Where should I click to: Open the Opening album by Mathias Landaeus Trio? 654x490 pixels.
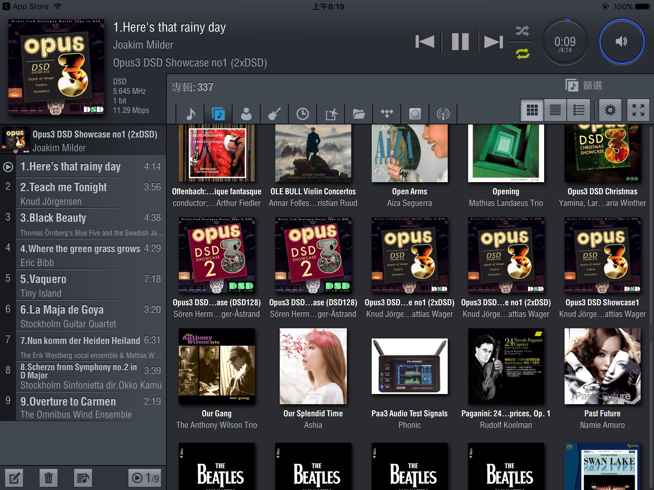point(506,153)
